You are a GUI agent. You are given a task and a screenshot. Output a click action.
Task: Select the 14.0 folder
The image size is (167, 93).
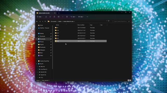point(81,33)
